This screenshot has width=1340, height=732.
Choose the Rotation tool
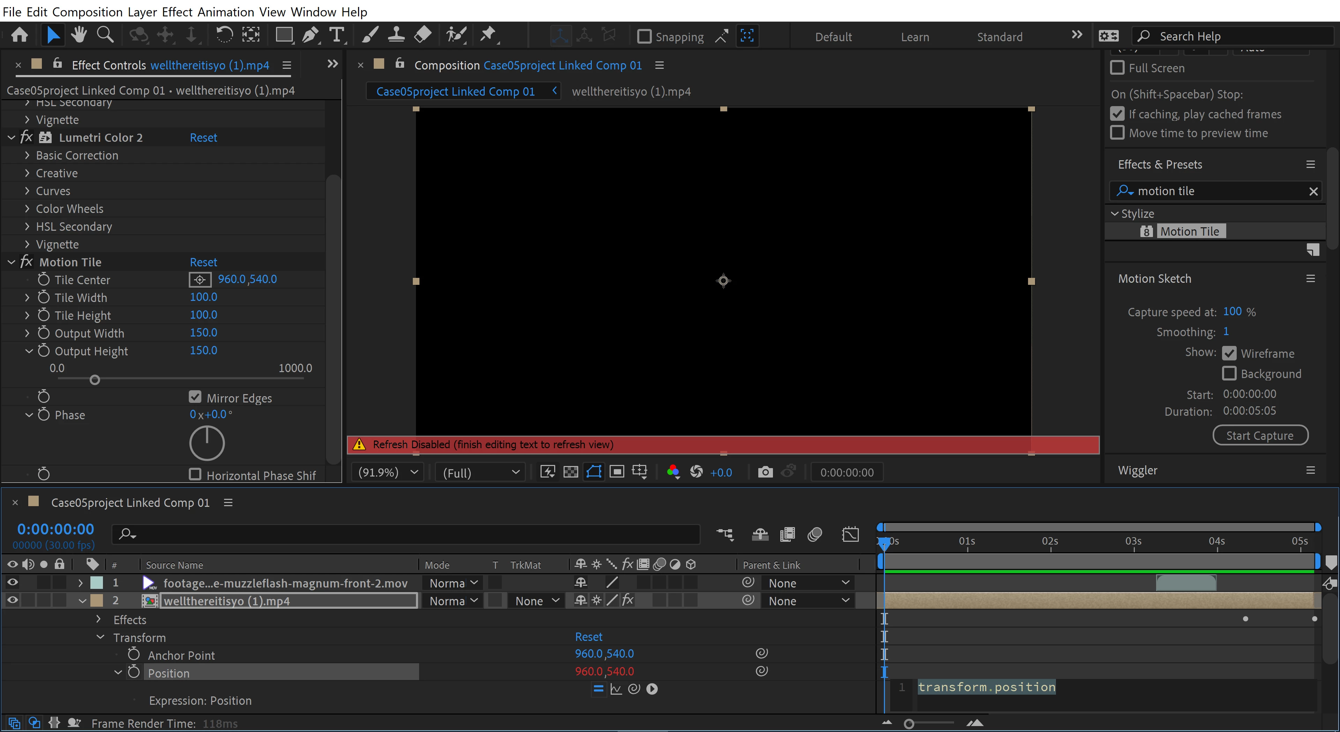coord(224,35)
